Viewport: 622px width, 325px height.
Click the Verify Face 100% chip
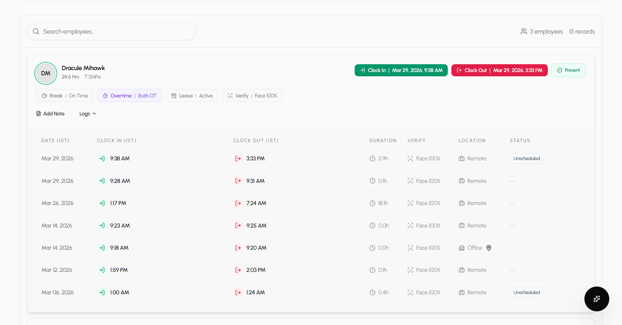(x=252, y=96)
